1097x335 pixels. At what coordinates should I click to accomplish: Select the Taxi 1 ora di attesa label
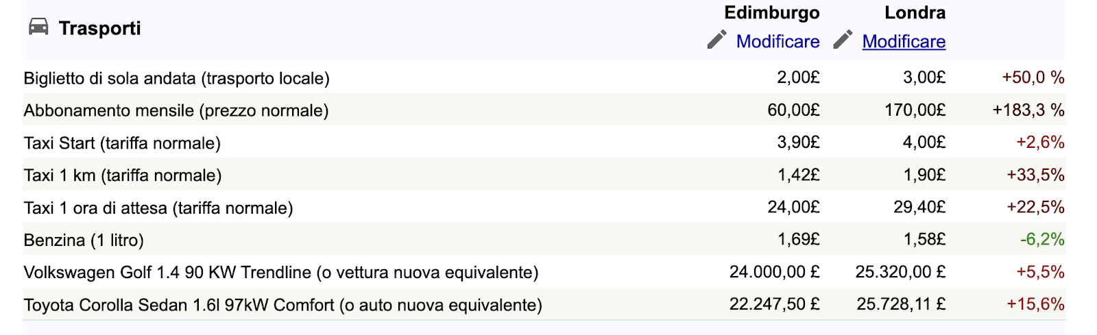point(158,208)
